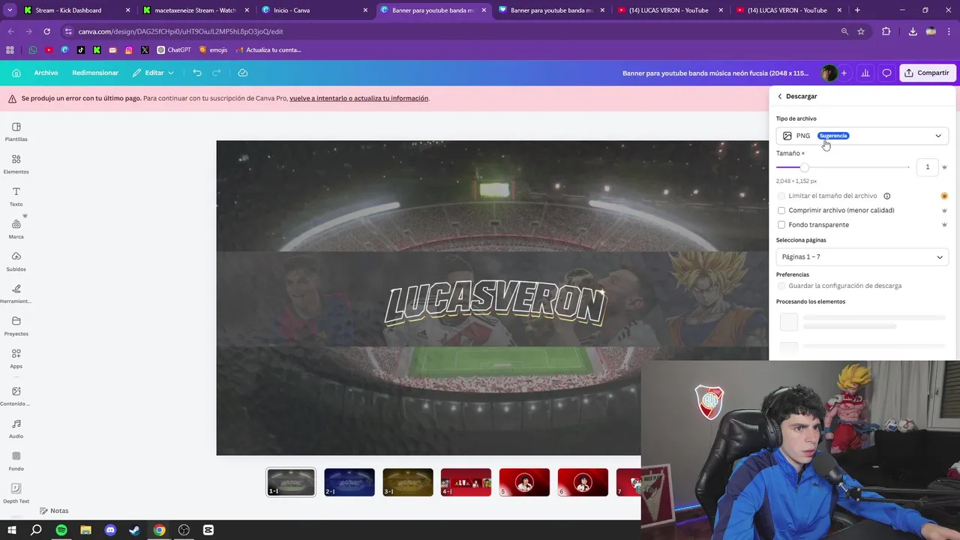Go to Canva home icon

click(16, 73)
